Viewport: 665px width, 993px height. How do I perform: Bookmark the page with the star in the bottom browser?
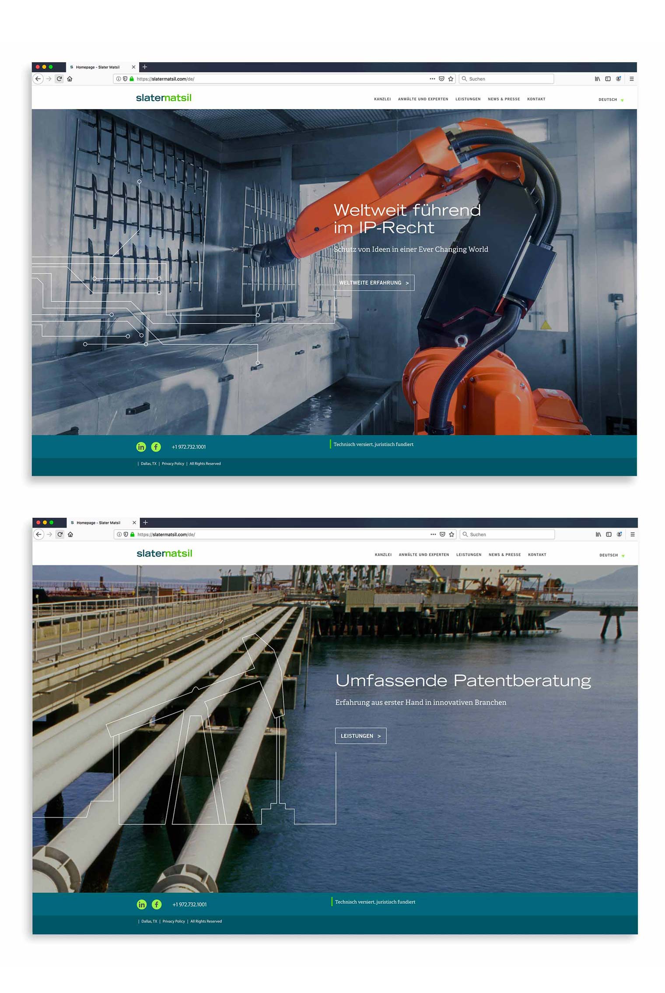[x=451, y=534]
